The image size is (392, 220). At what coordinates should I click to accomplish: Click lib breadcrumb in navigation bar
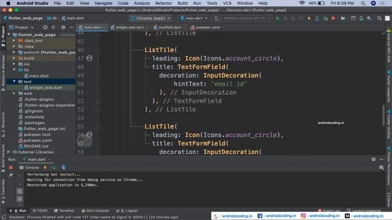tap(52, 18)
